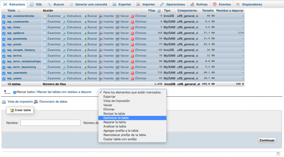
Task: Sort by the Tabla column header arrow
Action: click(x=19, y=11)
